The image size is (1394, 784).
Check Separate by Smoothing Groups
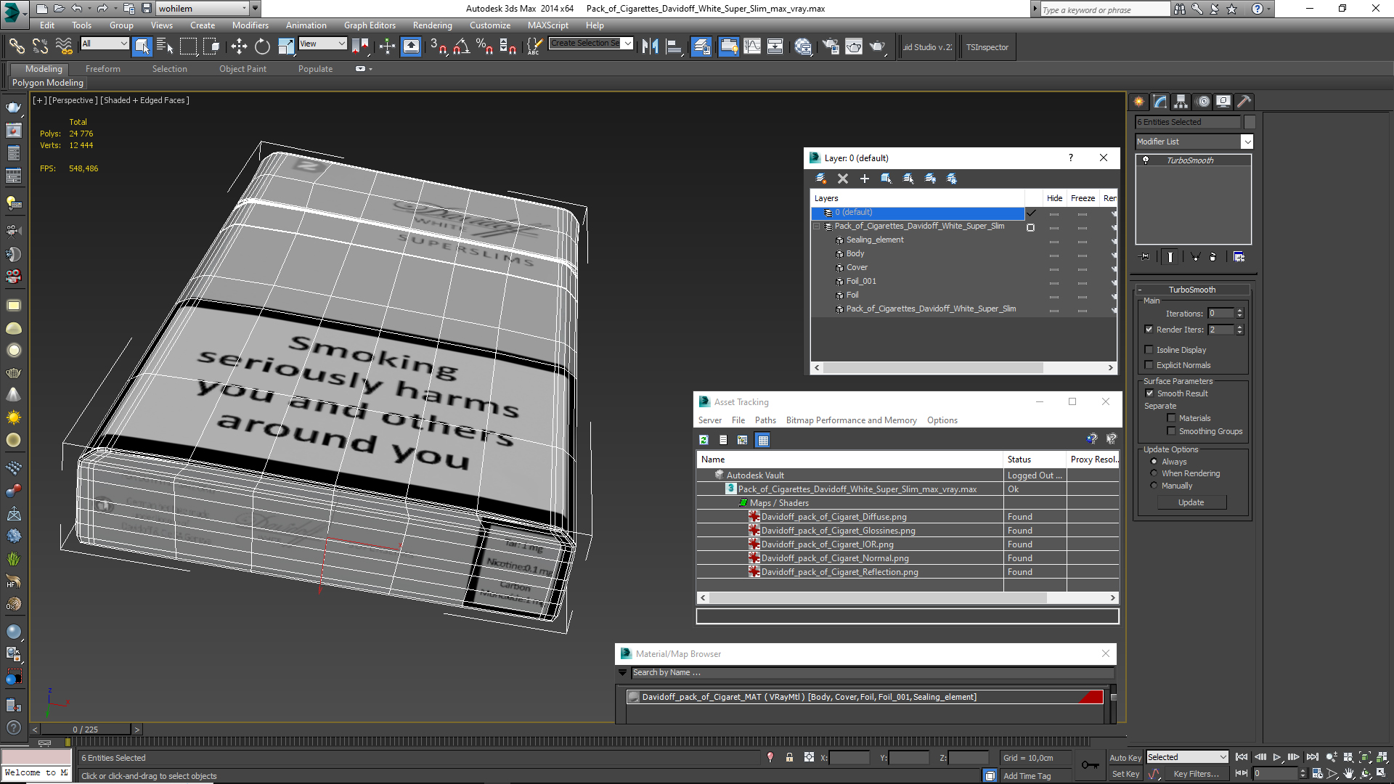[x=1171, y=431]
